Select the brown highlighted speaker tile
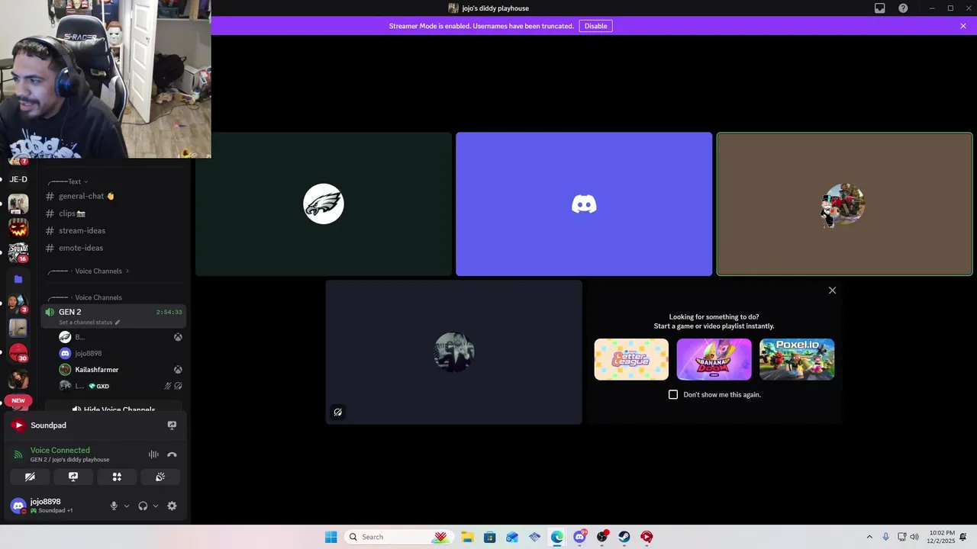 (844, 204)
